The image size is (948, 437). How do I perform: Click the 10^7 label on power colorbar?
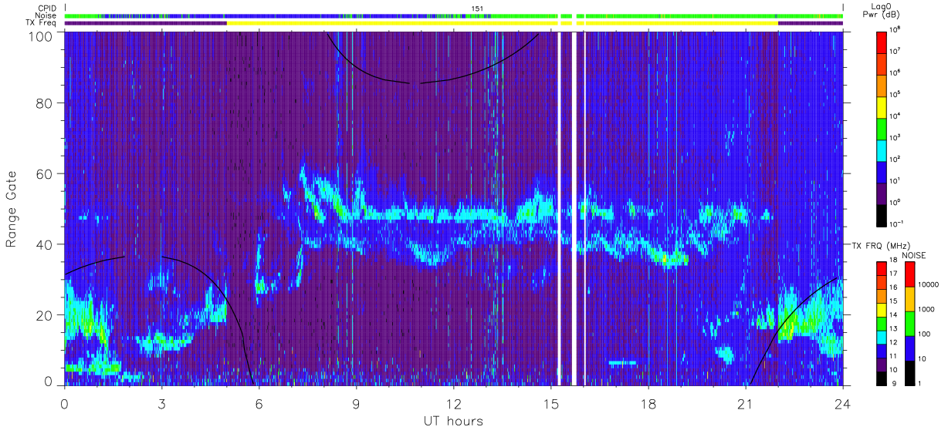[894, 51]
